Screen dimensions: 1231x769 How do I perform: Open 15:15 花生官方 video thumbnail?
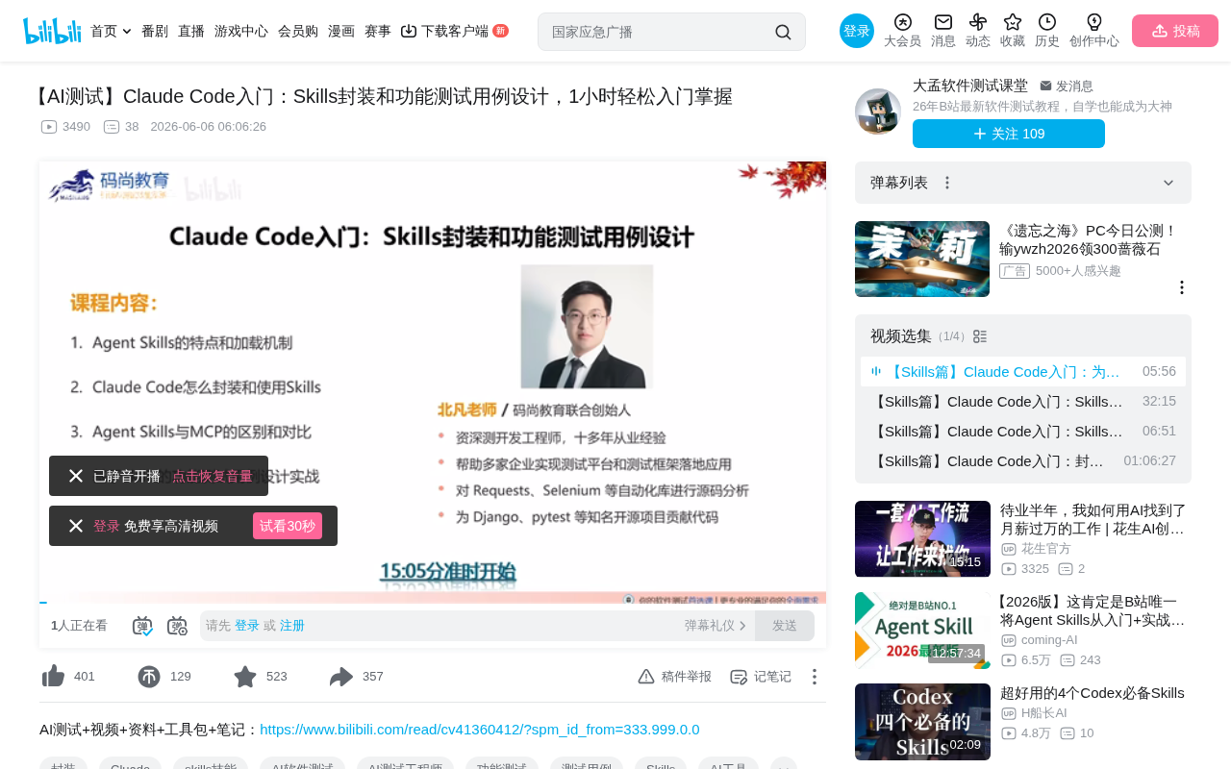(x=922, y=538)
